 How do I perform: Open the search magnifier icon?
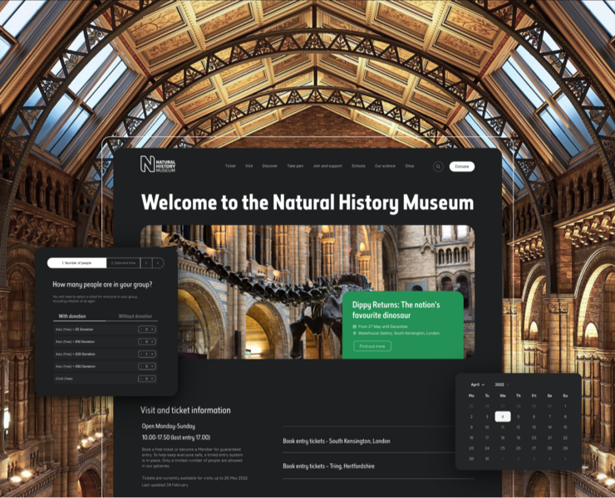click(x=438, y=167)
